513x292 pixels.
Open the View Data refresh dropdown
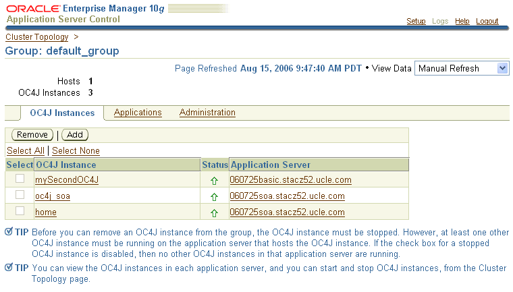pyautogui.click(x=462, y=68)
